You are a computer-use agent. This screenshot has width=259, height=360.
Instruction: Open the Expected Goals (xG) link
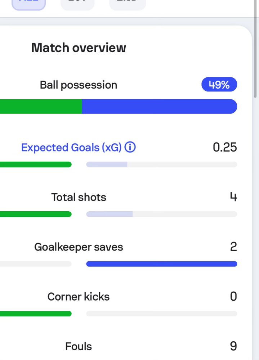coord(71,147)
